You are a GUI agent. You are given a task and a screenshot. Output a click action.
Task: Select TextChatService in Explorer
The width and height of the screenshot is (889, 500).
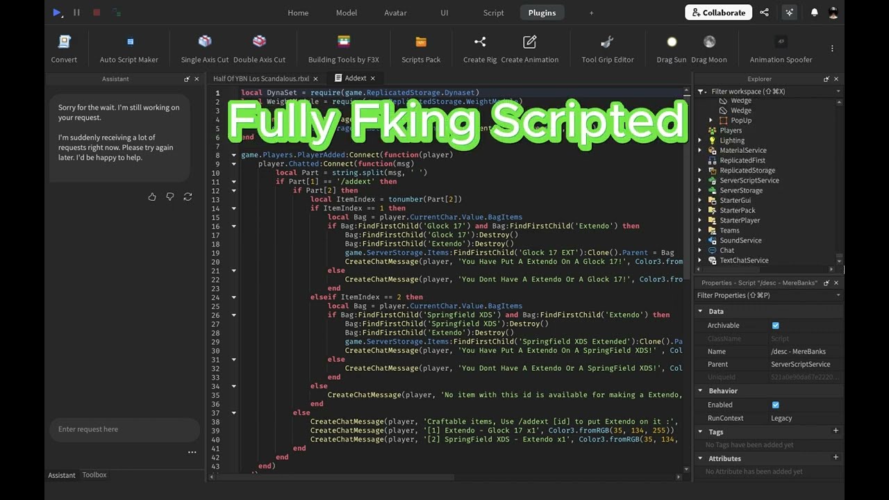[x=744, y=260]
